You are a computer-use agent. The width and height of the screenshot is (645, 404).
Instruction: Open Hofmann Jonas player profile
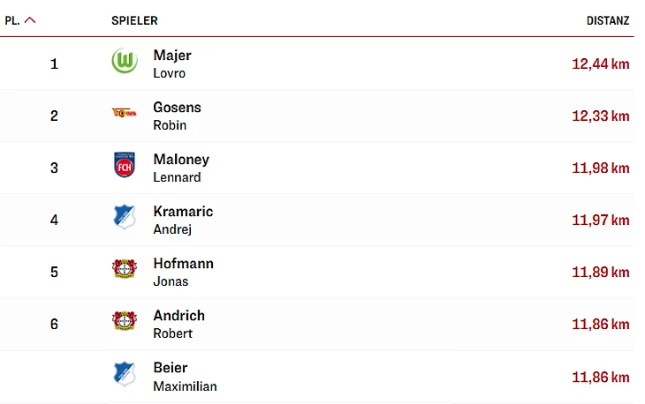tap(184, 273)
